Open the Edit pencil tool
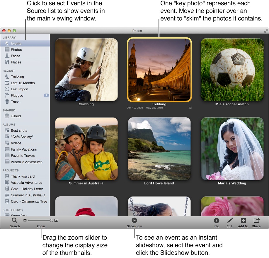The height and width of the screenshot is (258, 269). point(229,221)
